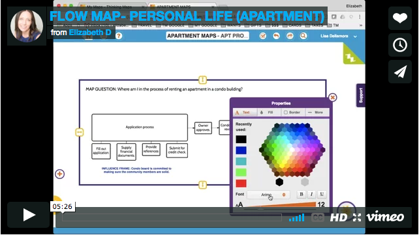419x235 pixels.
Task: Pick recently used light green swatch
Action: pos(241,173)
